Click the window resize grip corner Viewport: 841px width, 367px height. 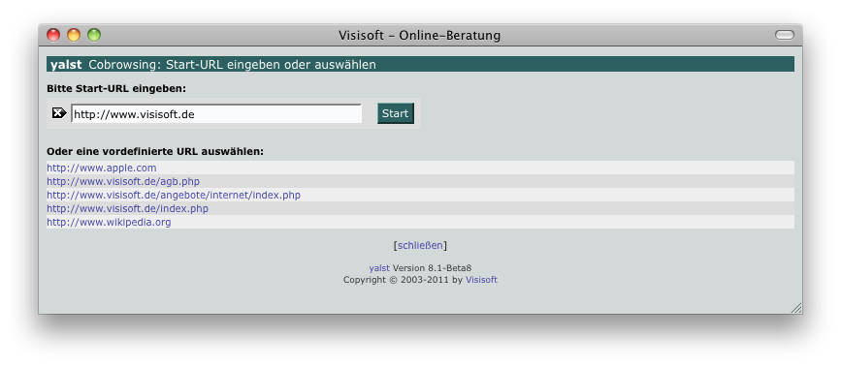[x=796, y=308]
